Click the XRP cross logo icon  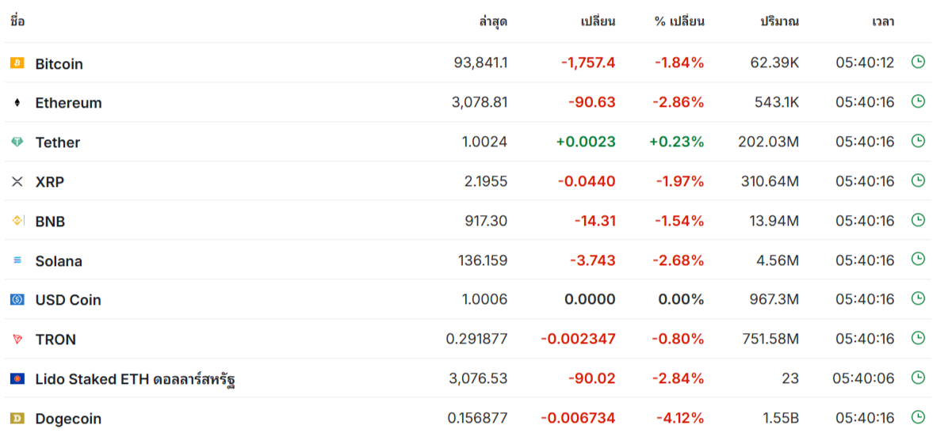pos(17,182)
